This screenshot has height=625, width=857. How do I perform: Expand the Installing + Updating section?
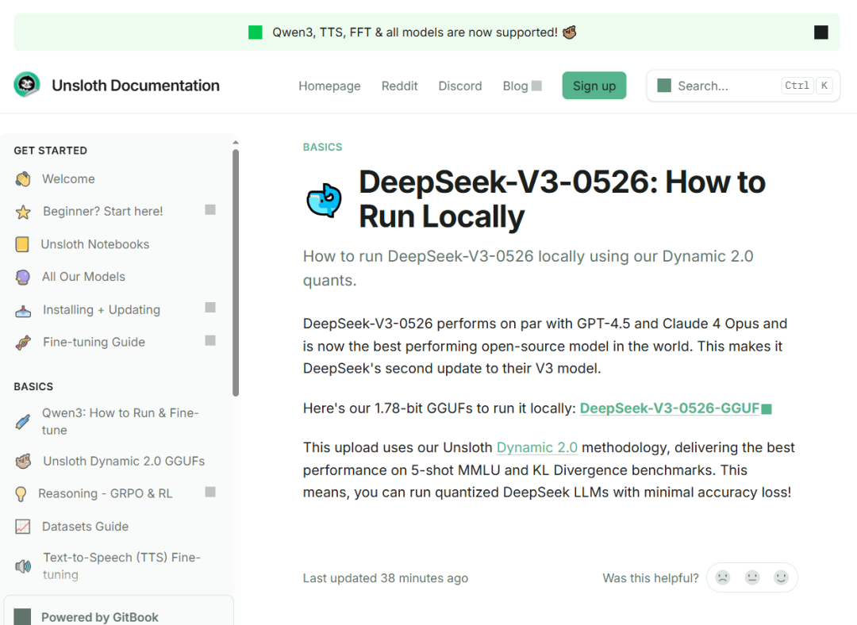tap(210, 308)
